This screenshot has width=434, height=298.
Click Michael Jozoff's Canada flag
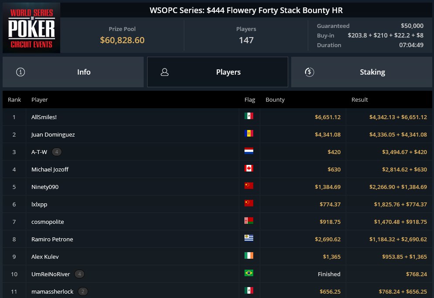coord(249,168)
